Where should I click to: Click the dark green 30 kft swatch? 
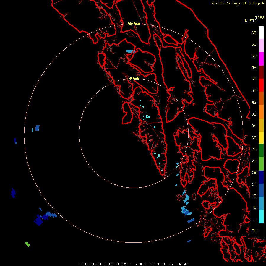point(261,150)
